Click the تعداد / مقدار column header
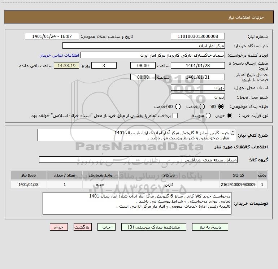This screenshot has height=269, width=278. (x=65, y=175)
